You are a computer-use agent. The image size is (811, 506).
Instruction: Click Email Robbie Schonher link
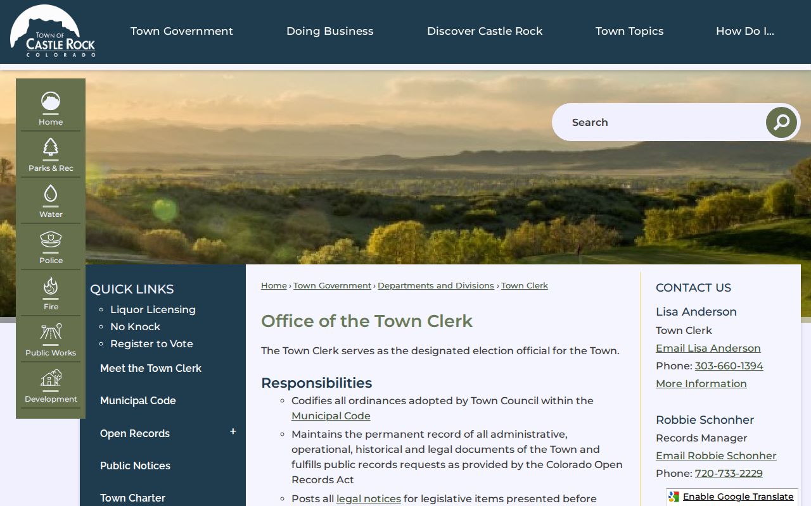tap(716, 455)
